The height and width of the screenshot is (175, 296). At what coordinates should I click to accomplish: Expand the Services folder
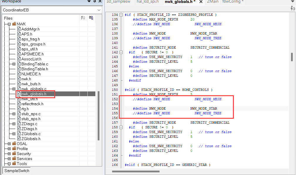pos(9,159)
